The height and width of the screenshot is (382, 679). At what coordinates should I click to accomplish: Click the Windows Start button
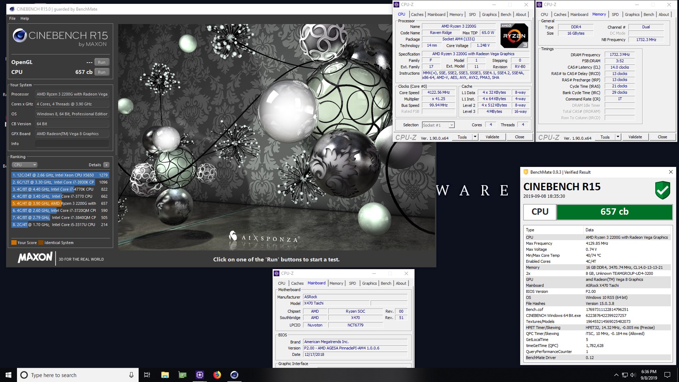(8, 375)
